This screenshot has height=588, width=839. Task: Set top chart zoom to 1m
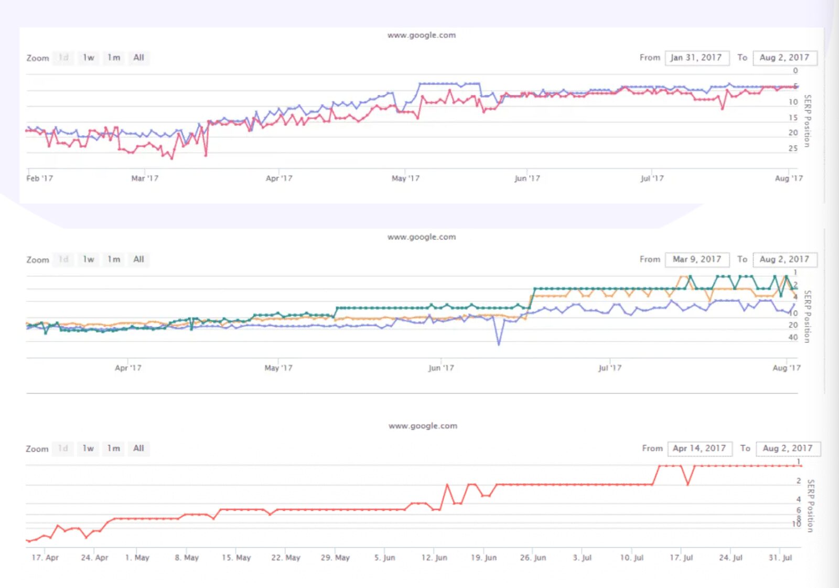[114, 58]
